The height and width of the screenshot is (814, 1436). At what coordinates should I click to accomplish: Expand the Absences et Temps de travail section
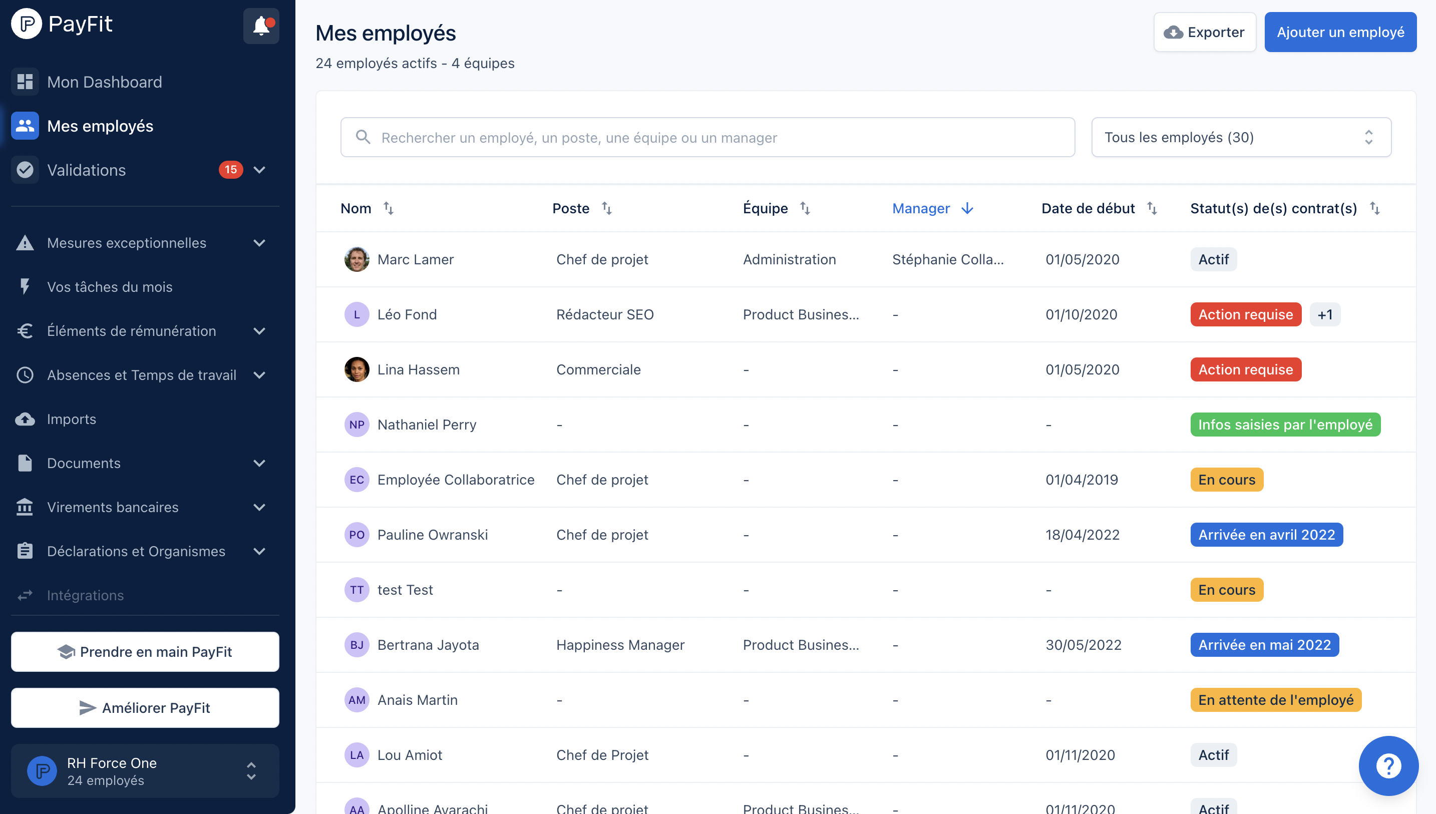coord(259,375)
